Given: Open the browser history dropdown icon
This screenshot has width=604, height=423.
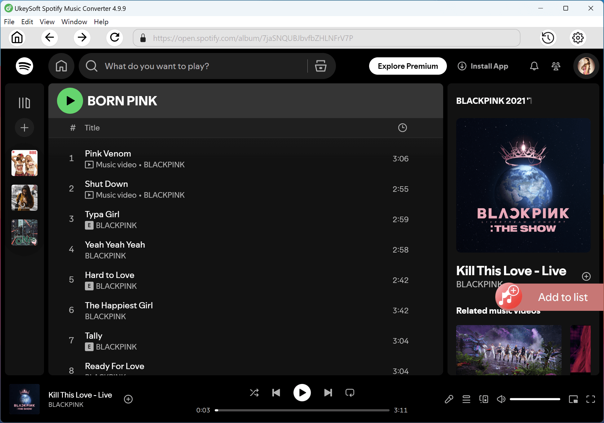Looking at the screenshot, I should [x=548, y=38].
